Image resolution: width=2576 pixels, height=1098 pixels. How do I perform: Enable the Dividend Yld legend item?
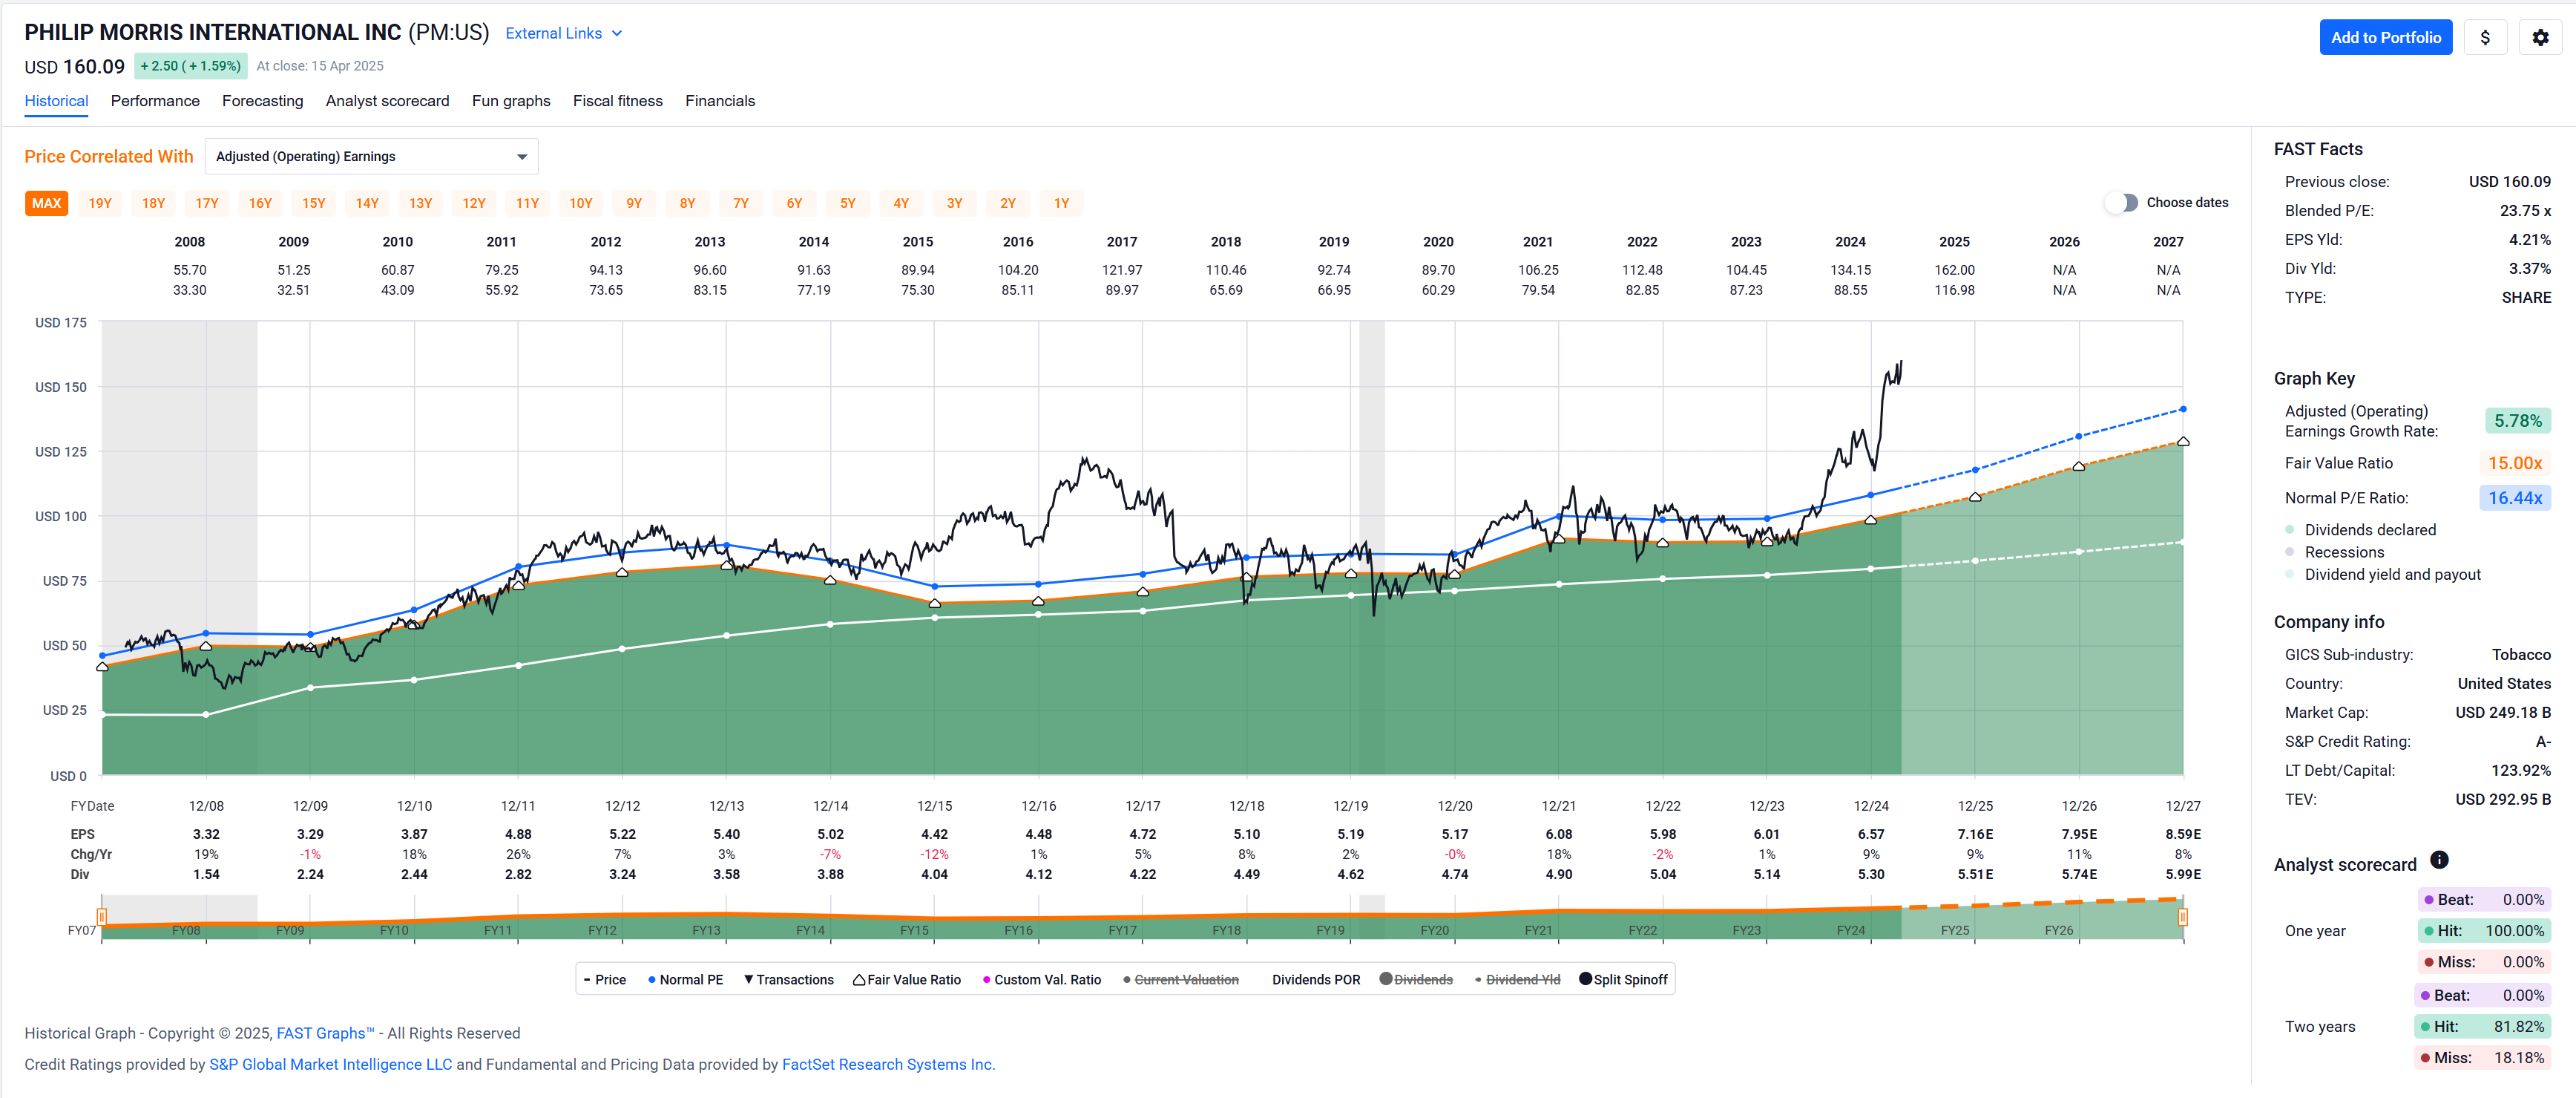click(x=1518, y=980)
